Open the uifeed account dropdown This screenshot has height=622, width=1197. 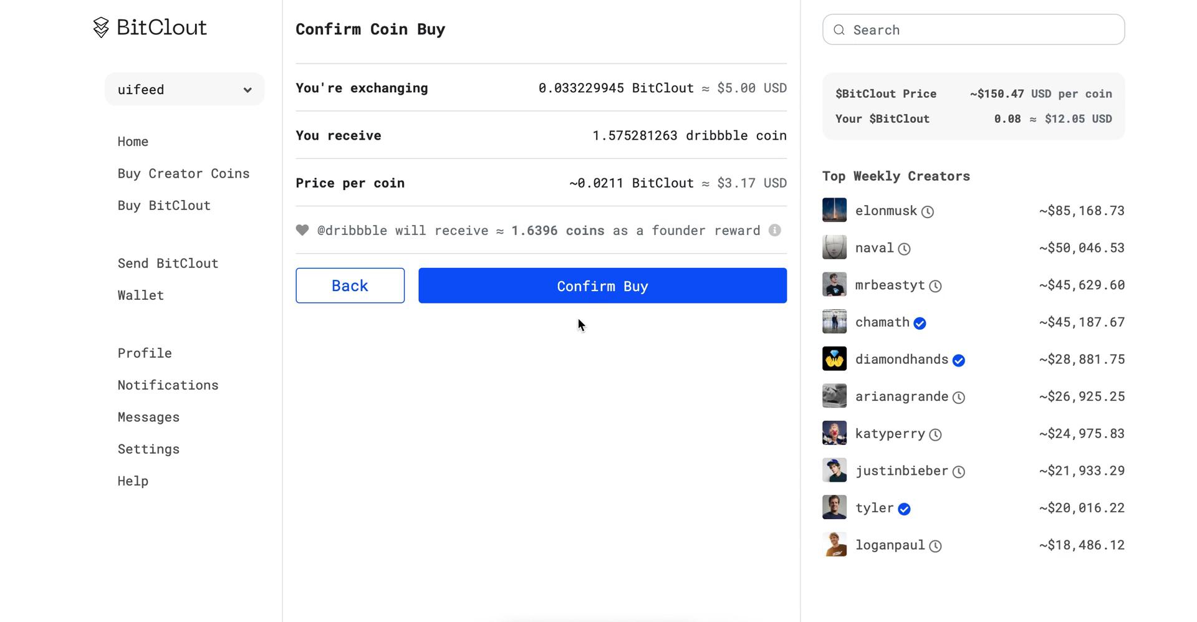(x=185, y=90)
